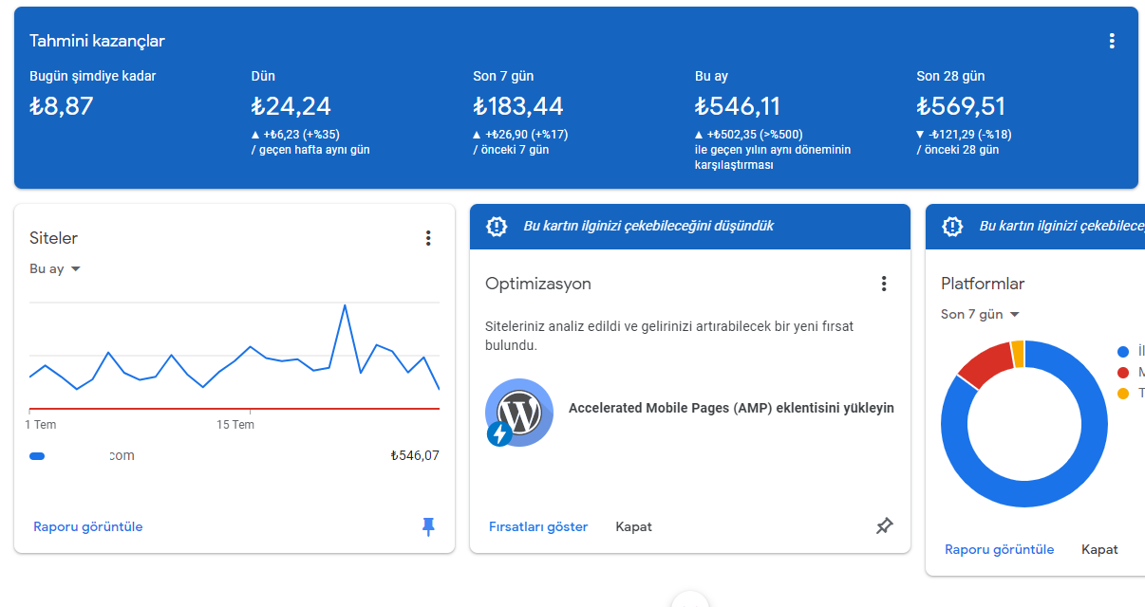Open Raporu görüntüle link in Platformlar card
Viewport: 1145px width, 607px height.
(1000, 549)
